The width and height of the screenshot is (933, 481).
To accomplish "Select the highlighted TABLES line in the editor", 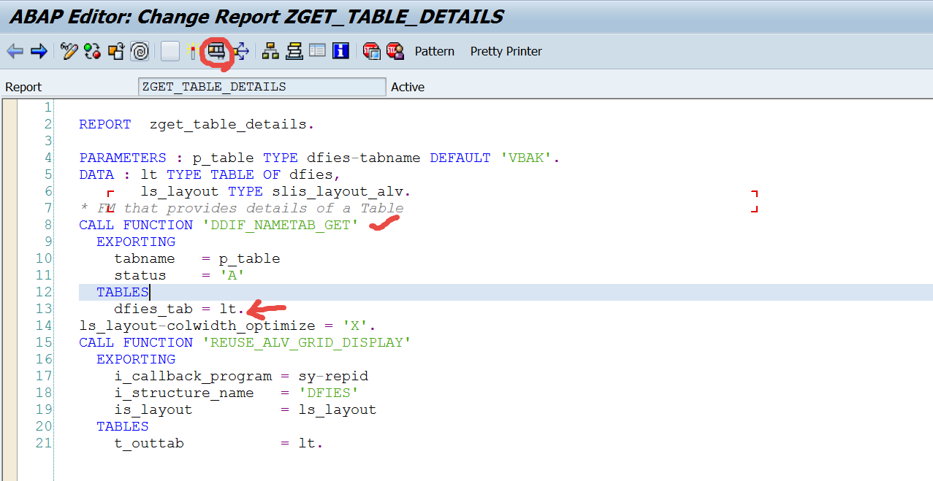I will click(122, 291).
